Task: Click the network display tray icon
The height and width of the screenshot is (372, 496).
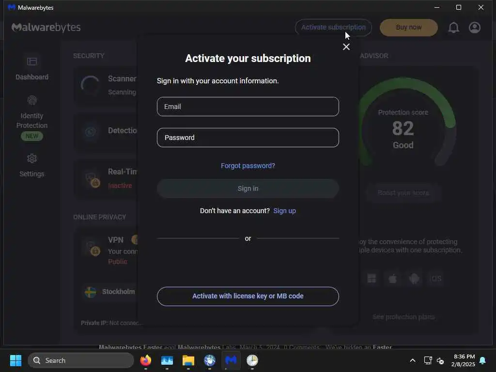Action: pyautogui.click(x=428, y=360)
